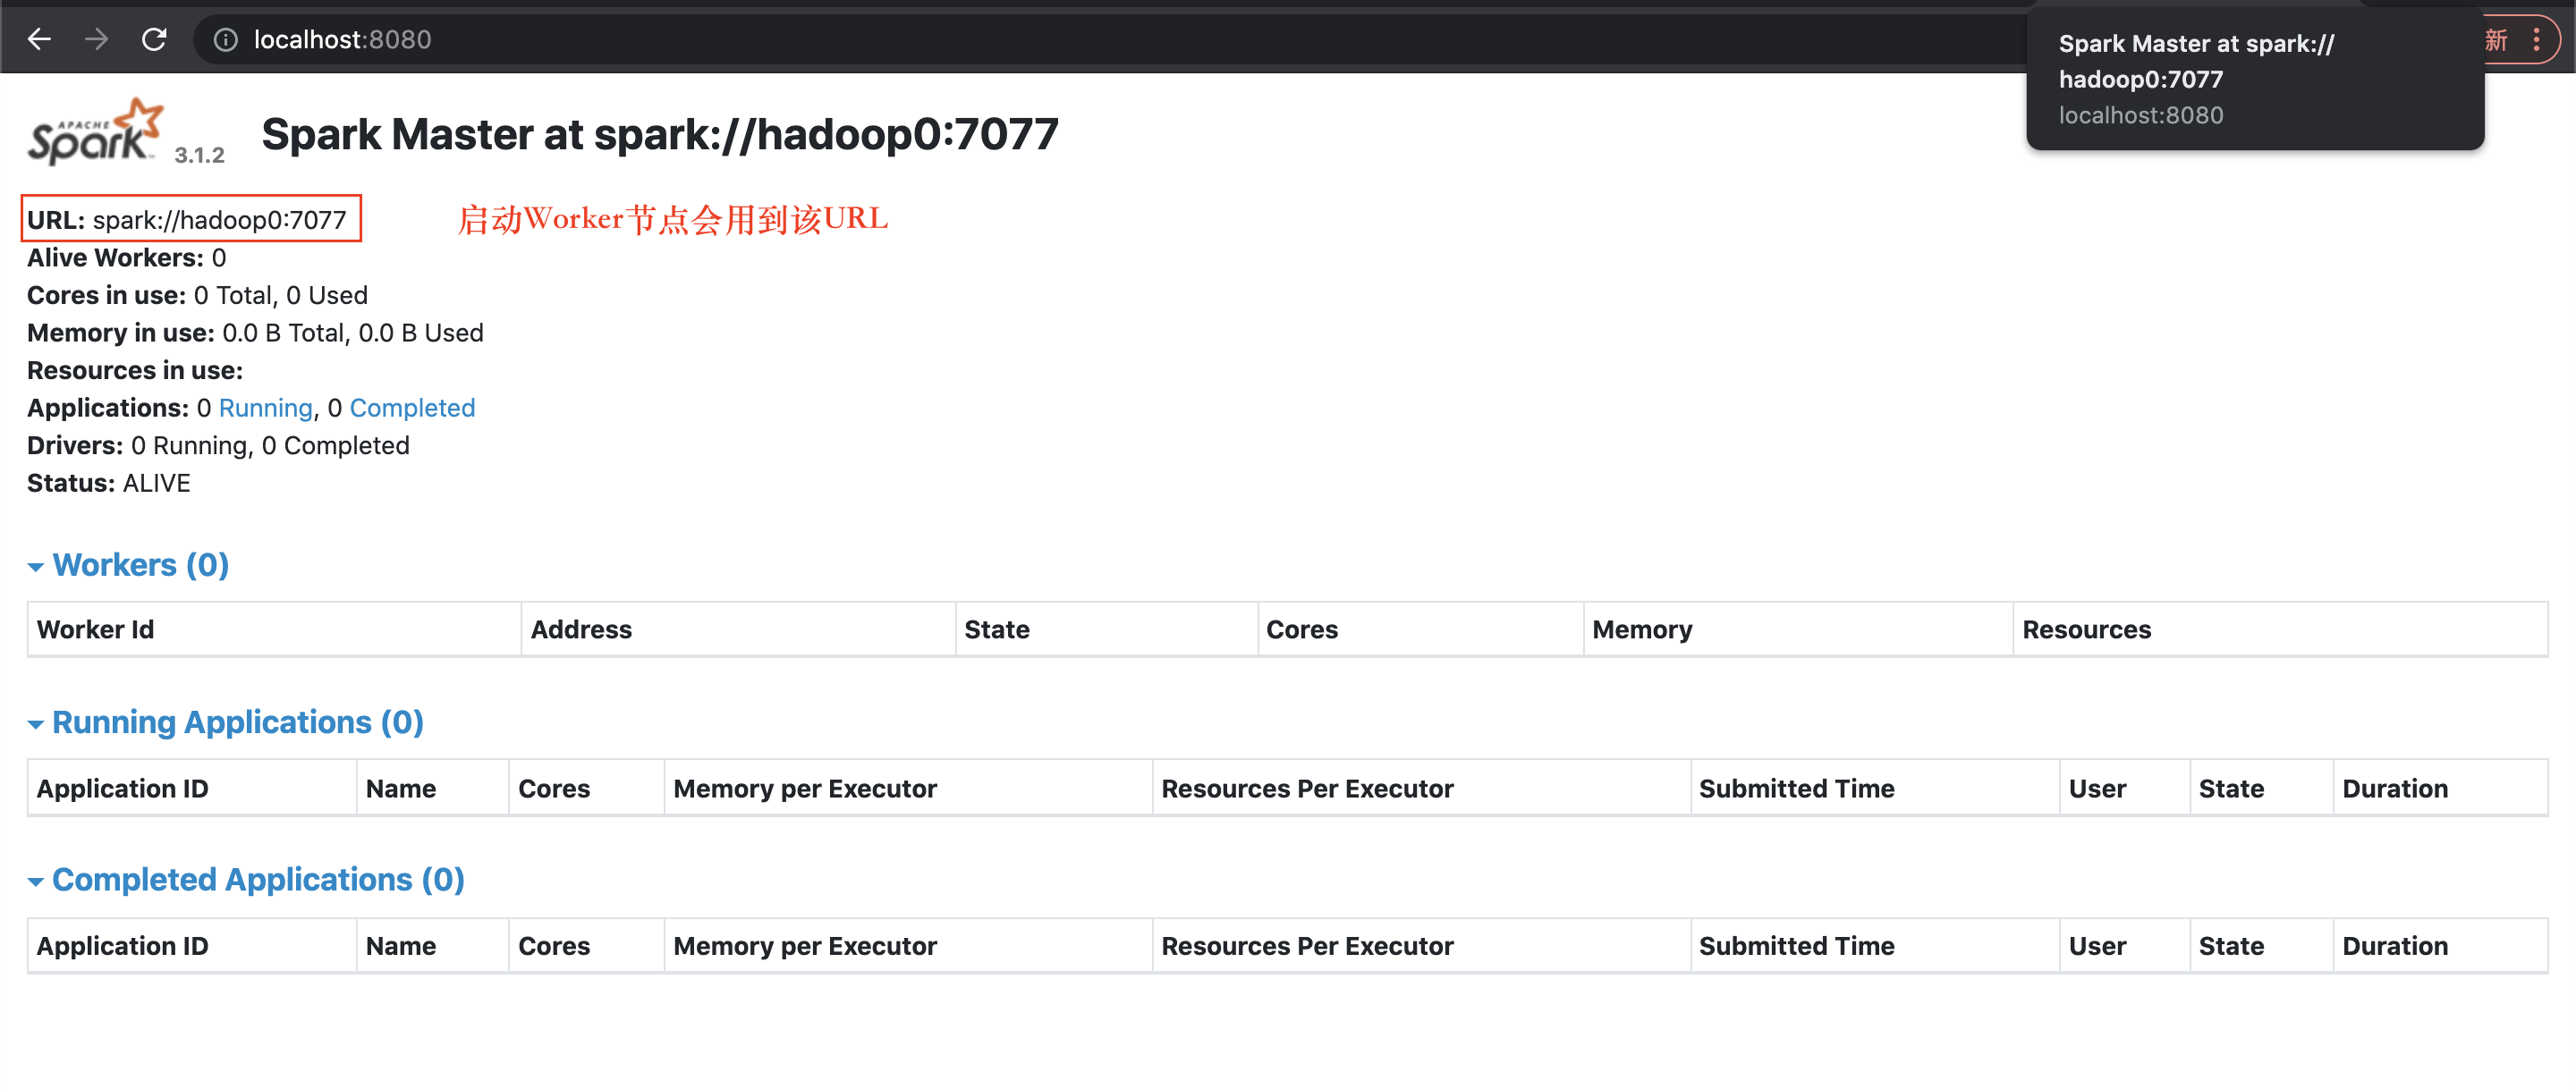
Task: Click the Worker Id column header
Action: [x=95, y=628]
